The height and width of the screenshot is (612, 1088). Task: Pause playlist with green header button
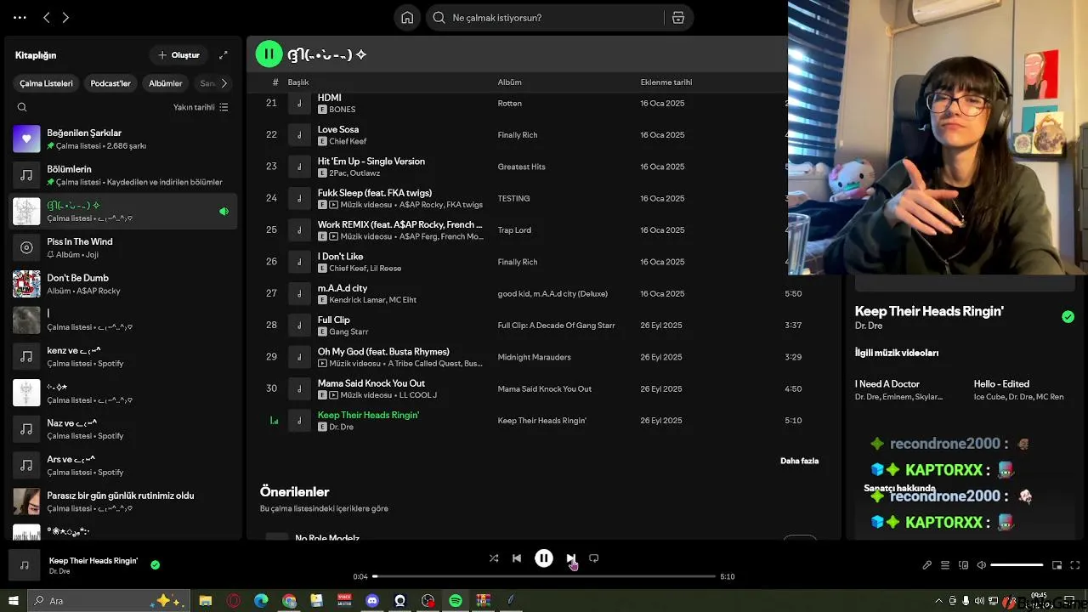coord(269,54)
